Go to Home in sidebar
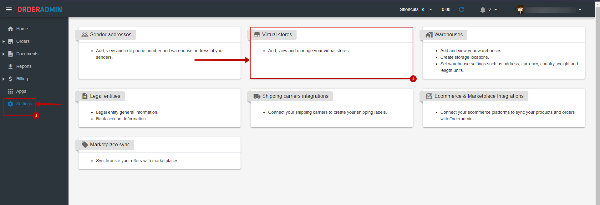 22,29
